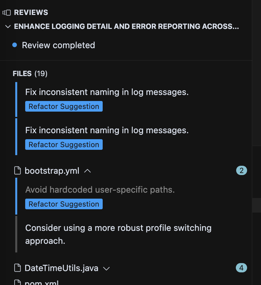Click the blue Review completed status dot
The height and width of the screenshot is (285, 261).
[15, 45]
